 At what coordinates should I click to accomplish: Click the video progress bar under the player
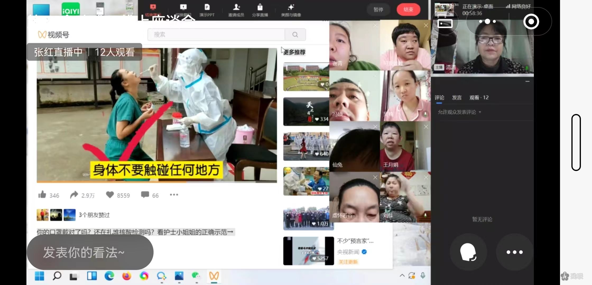pyautogui.click(x=157, y=182)
